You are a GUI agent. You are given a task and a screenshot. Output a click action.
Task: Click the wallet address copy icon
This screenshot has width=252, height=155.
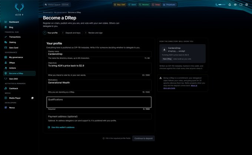[x=49, y=127]
